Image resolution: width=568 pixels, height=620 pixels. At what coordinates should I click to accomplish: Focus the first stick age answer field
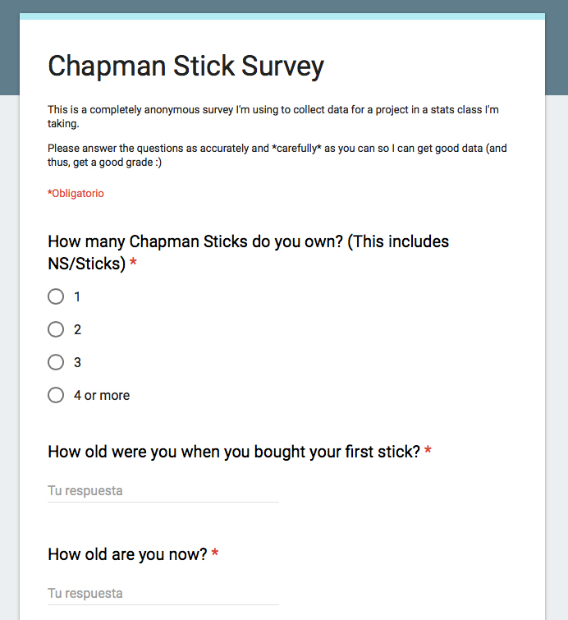[x=163, y=491]
